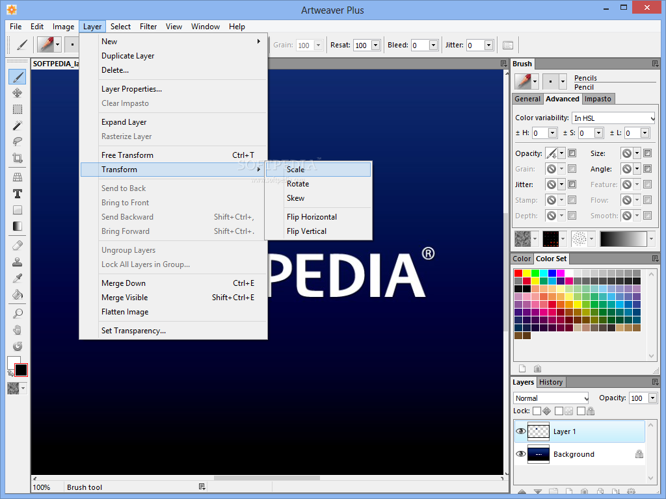Click Duplicate Layer menu entry
The image size is (666, 499).
174,56
